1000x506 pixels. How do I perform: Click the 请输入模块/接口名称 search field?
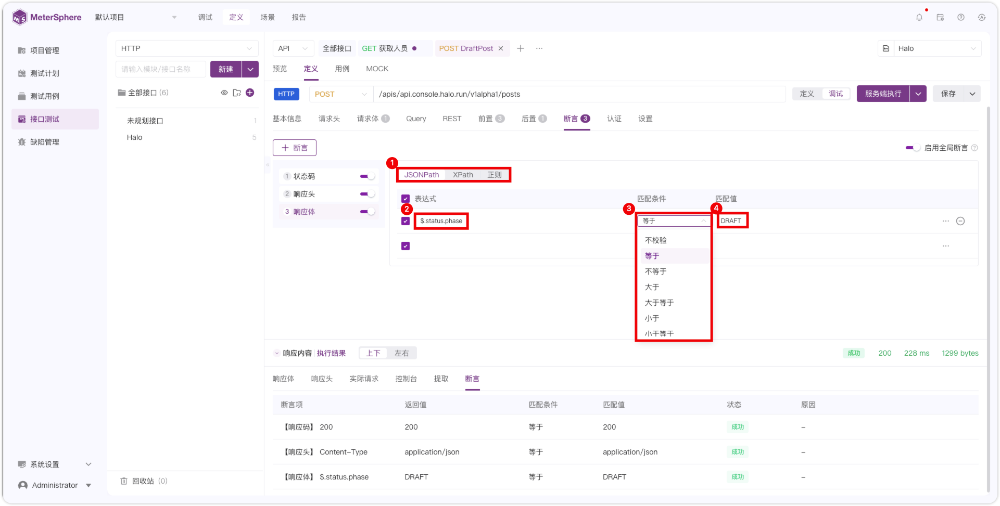[x=161, y=69]
